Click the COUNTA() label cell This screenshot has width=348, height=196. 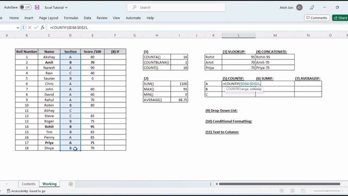coord(157,57)
